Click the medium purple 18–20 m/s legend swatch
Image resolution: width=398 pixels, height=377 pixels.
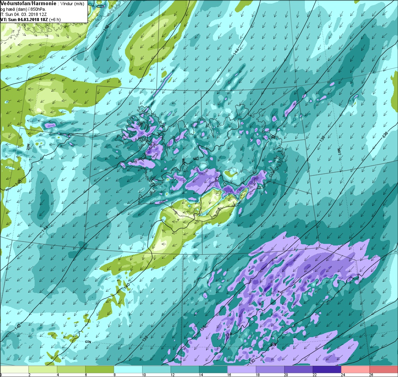[270, 369]
